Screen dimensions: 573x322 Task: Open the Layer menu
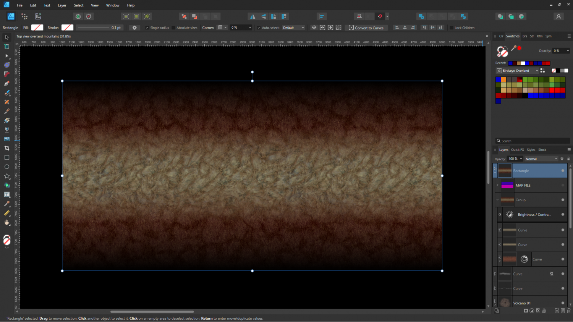62,5
